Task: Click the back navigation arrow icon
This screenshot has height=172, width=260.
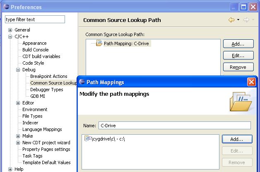Action: click(231, 20)
